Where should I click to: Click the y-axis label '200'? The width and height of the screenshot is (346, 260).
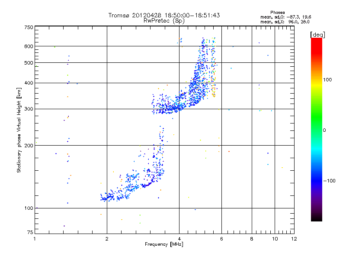point(29,146)
